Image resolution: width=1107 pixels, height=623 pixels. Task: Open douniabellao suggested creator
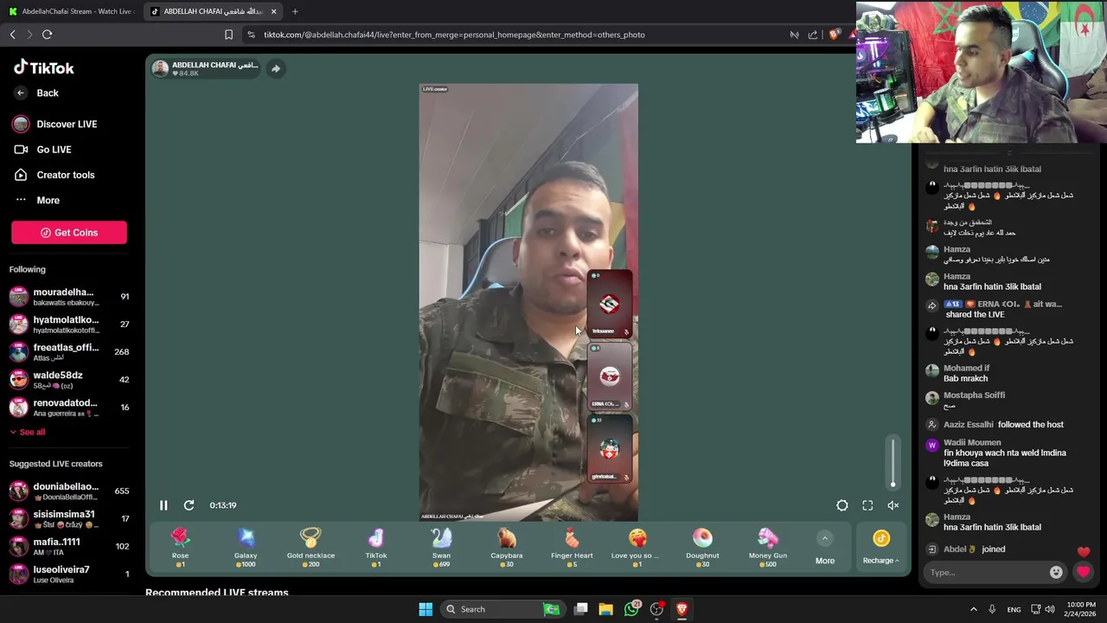coord(69,491)
